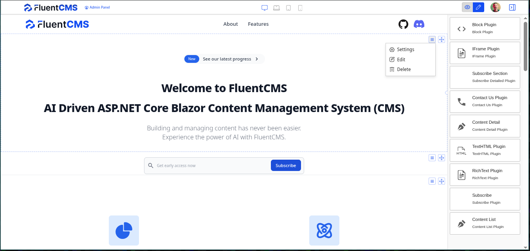The image size is (530, 251).
Task: Click the hero section's move handle icon
Action: (x=442, y=39)
